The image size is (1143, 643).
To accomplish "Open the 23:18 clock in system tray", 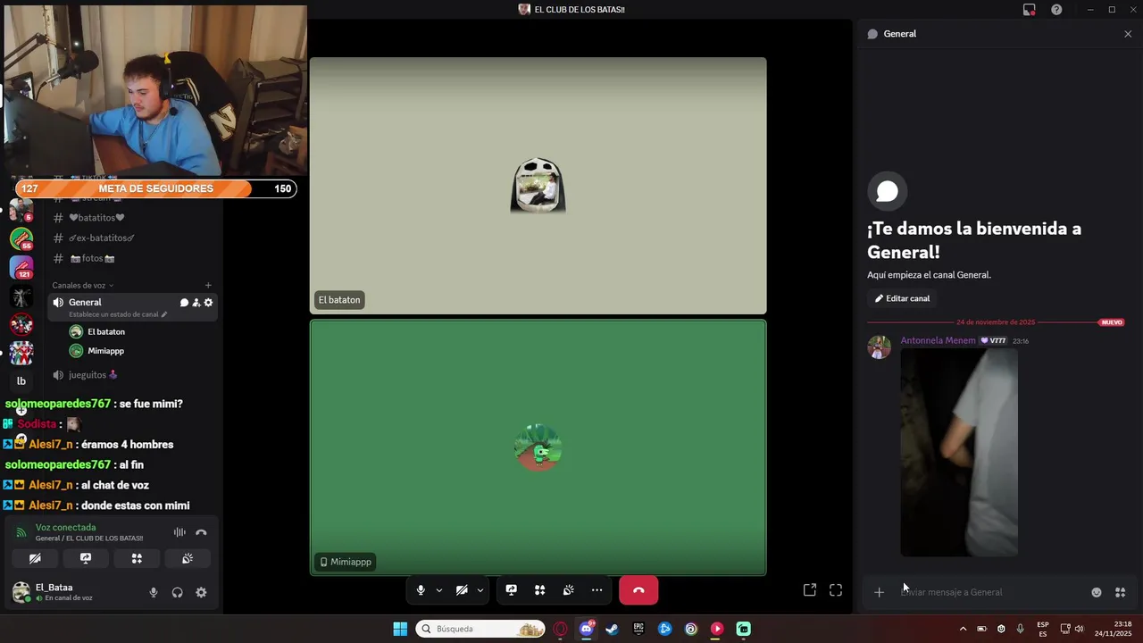I will 1113,629.
